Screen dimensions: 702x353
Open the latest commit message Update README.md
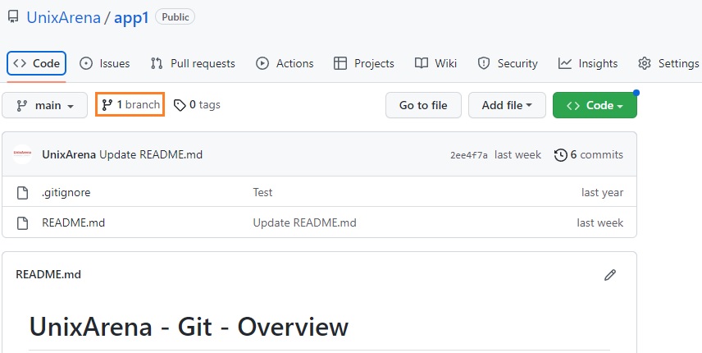(151, 154)
